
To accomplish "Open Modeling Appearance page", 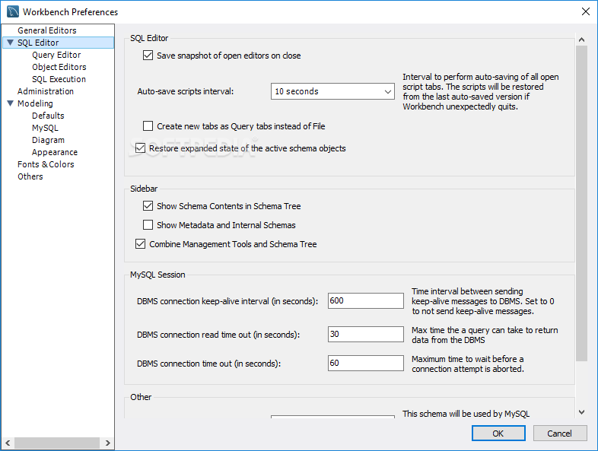I will click(x=55, y=153).
